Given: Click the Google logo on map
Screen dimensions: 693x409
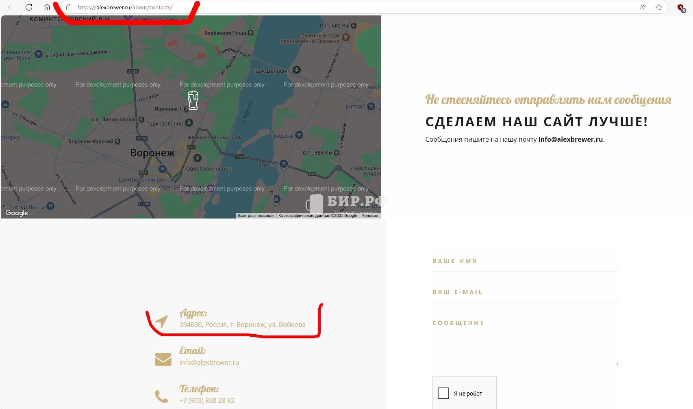Looking at the screenshot, I should [x=17, y=213].
